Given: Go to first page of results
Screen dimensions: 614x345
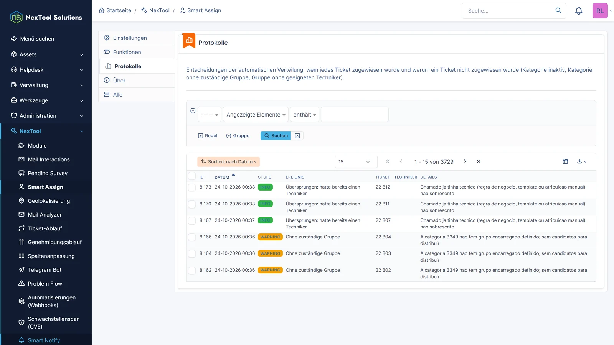Looking at the screenshot, I should (388, 161).
